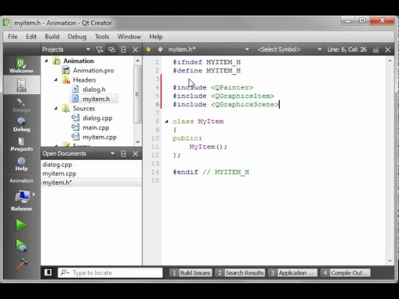Viewport: 399px width, 299px height.
Task: Select myitem.h in the project tree
Action: (96, 99)
